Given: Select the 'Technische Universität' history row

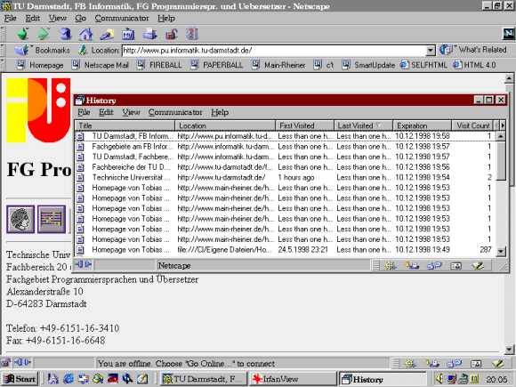Looking at the screenshot, I should [286, 177].
